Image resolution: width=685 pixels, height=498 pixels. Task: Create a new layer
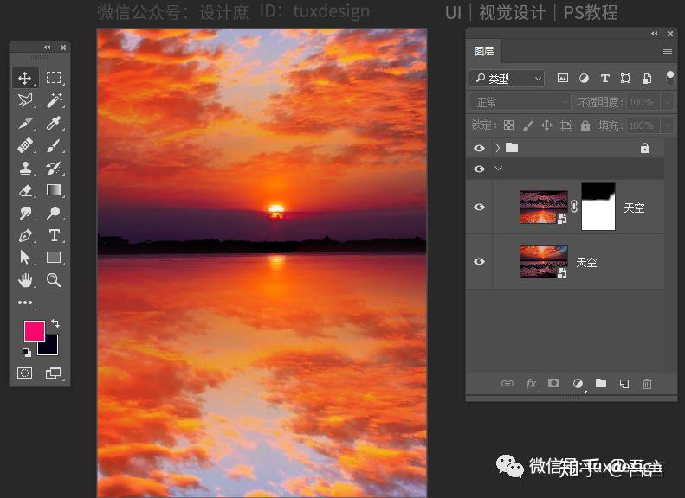click(624, 383)
